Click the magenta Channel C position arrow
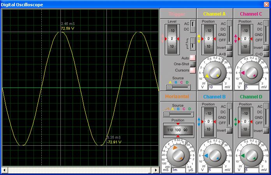This screenshot has width=271, height=175. click(x=236, y=39)
